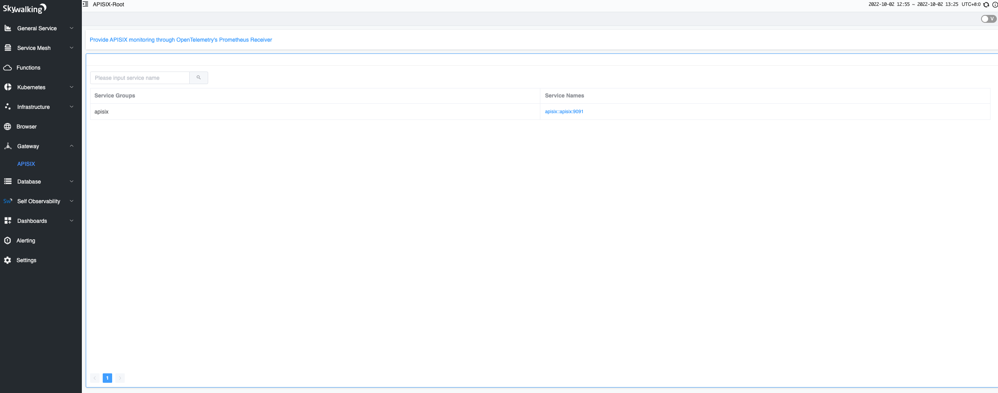Viewport: 998px width, 393px height.
Task: Select the APISIX submenu item
Action: (26, 164)
